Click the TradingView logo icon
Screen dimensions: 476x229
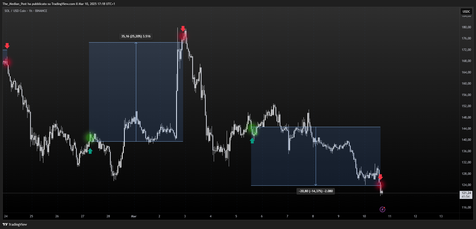(x=5, y=224)
